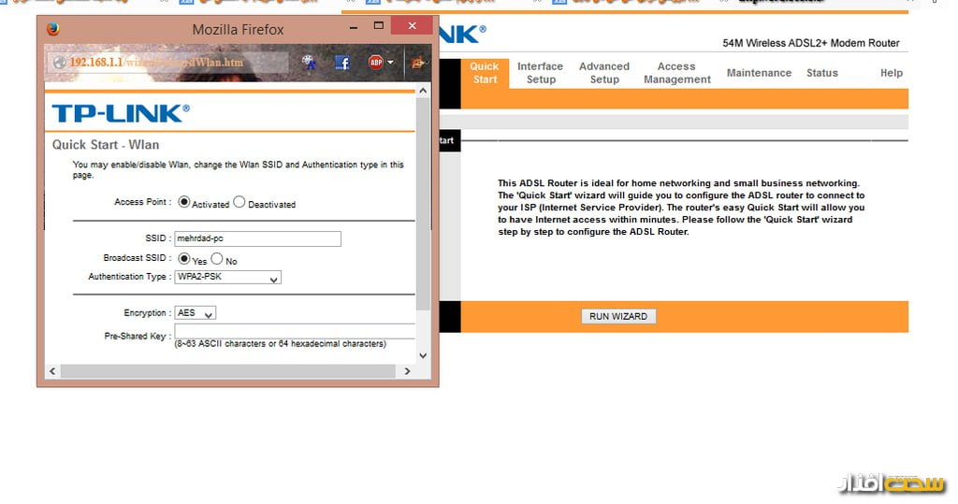The height and width of the screenshot is (504, 958).
Task: Open the Adblock Plus dropdown arrow
Action: [x=390, y=63]
